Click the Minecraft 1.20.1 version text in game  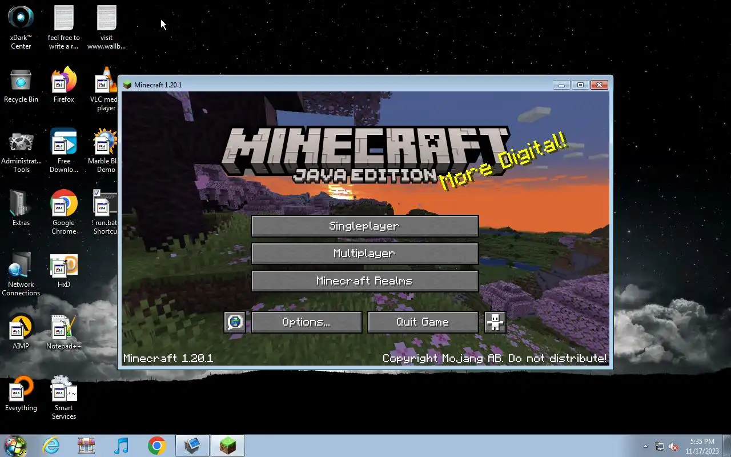click(x=168, y=358)
